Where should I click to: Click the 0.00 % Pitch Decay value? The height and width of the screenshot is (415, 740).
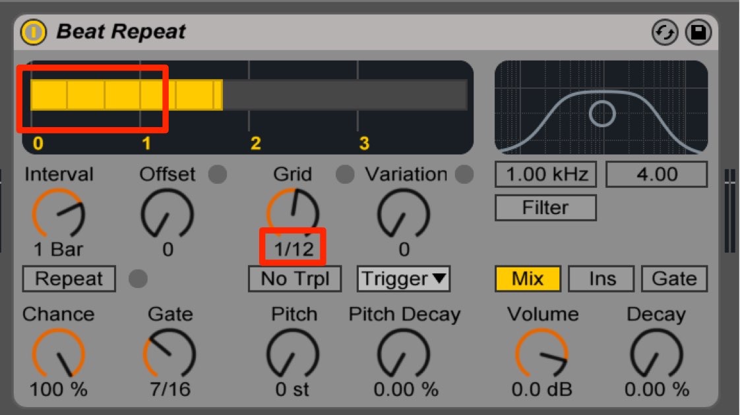tap(406, 389)
